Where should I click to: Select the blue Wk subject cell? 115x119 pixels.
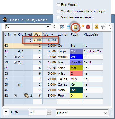[x=76, y=57]
